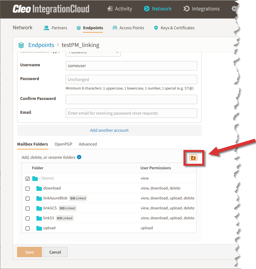The width and height of the screenshot is (256, 269).
Task: Click the Username input field
Action: [x=131, y=66]
